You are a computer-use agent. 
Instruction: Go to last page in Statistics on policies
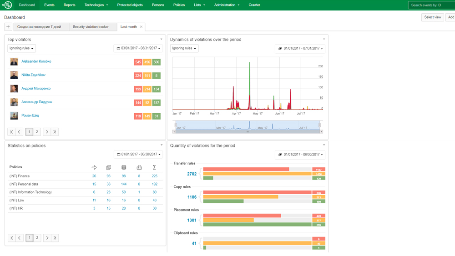click(x=55, y=238)
